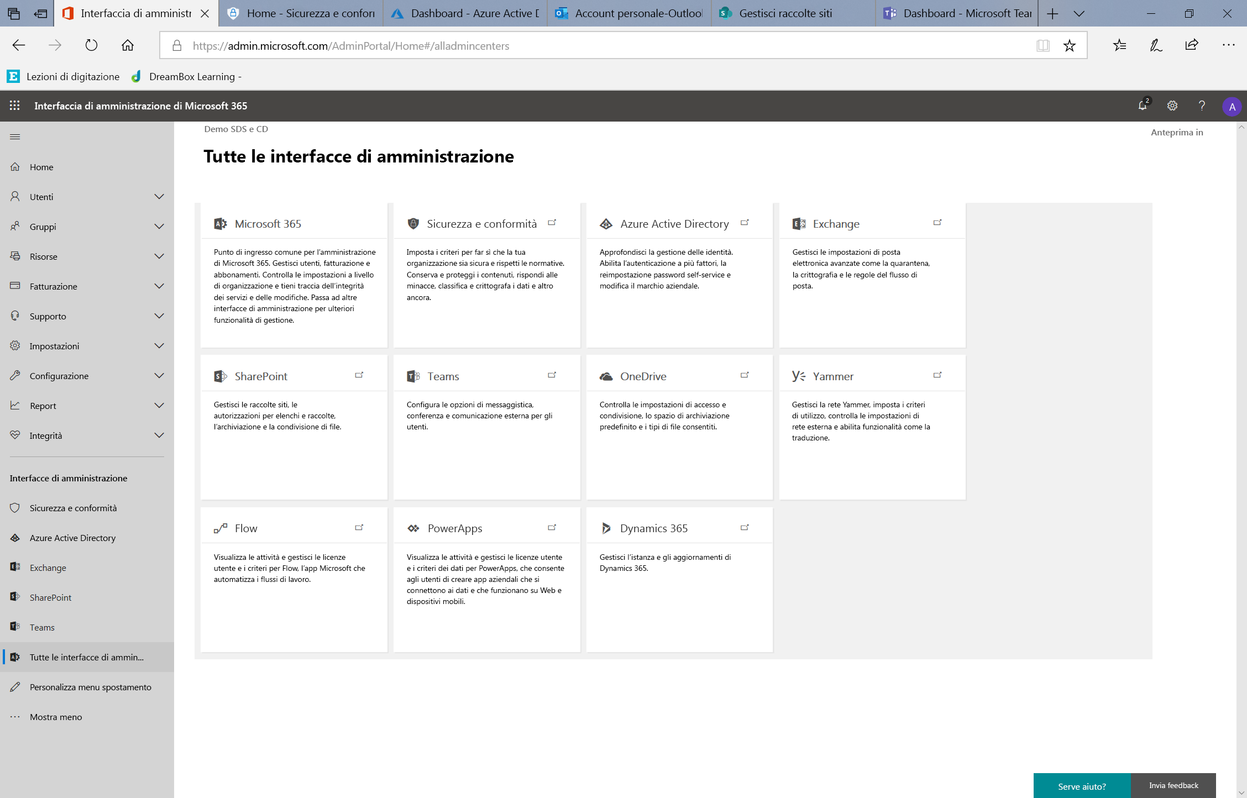Open the Lezioni di digitazione bookmark
Screen dimensions: 1247x798
64,76
